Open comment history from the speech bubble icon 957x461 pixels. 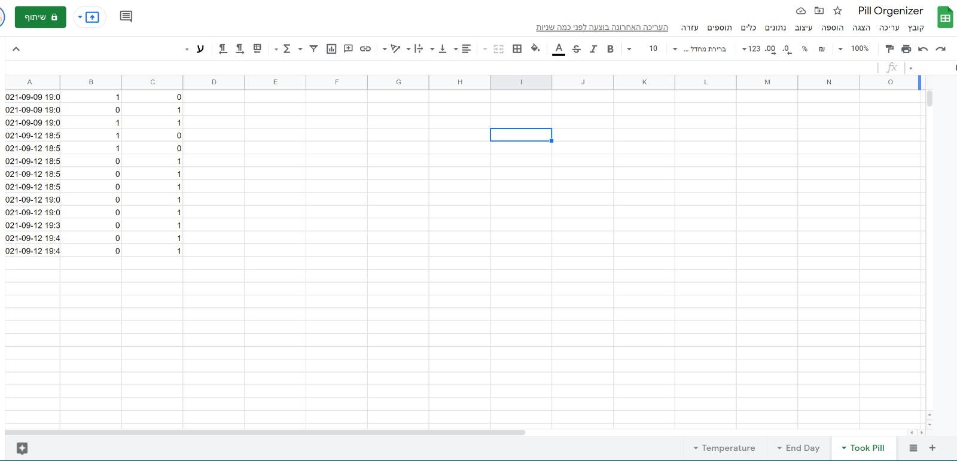[x=126, y=17]
